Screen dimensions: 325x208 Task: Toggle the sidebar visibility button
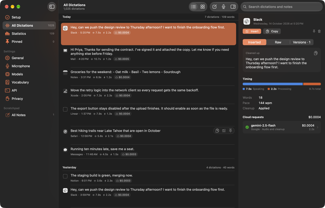(52, 7)
